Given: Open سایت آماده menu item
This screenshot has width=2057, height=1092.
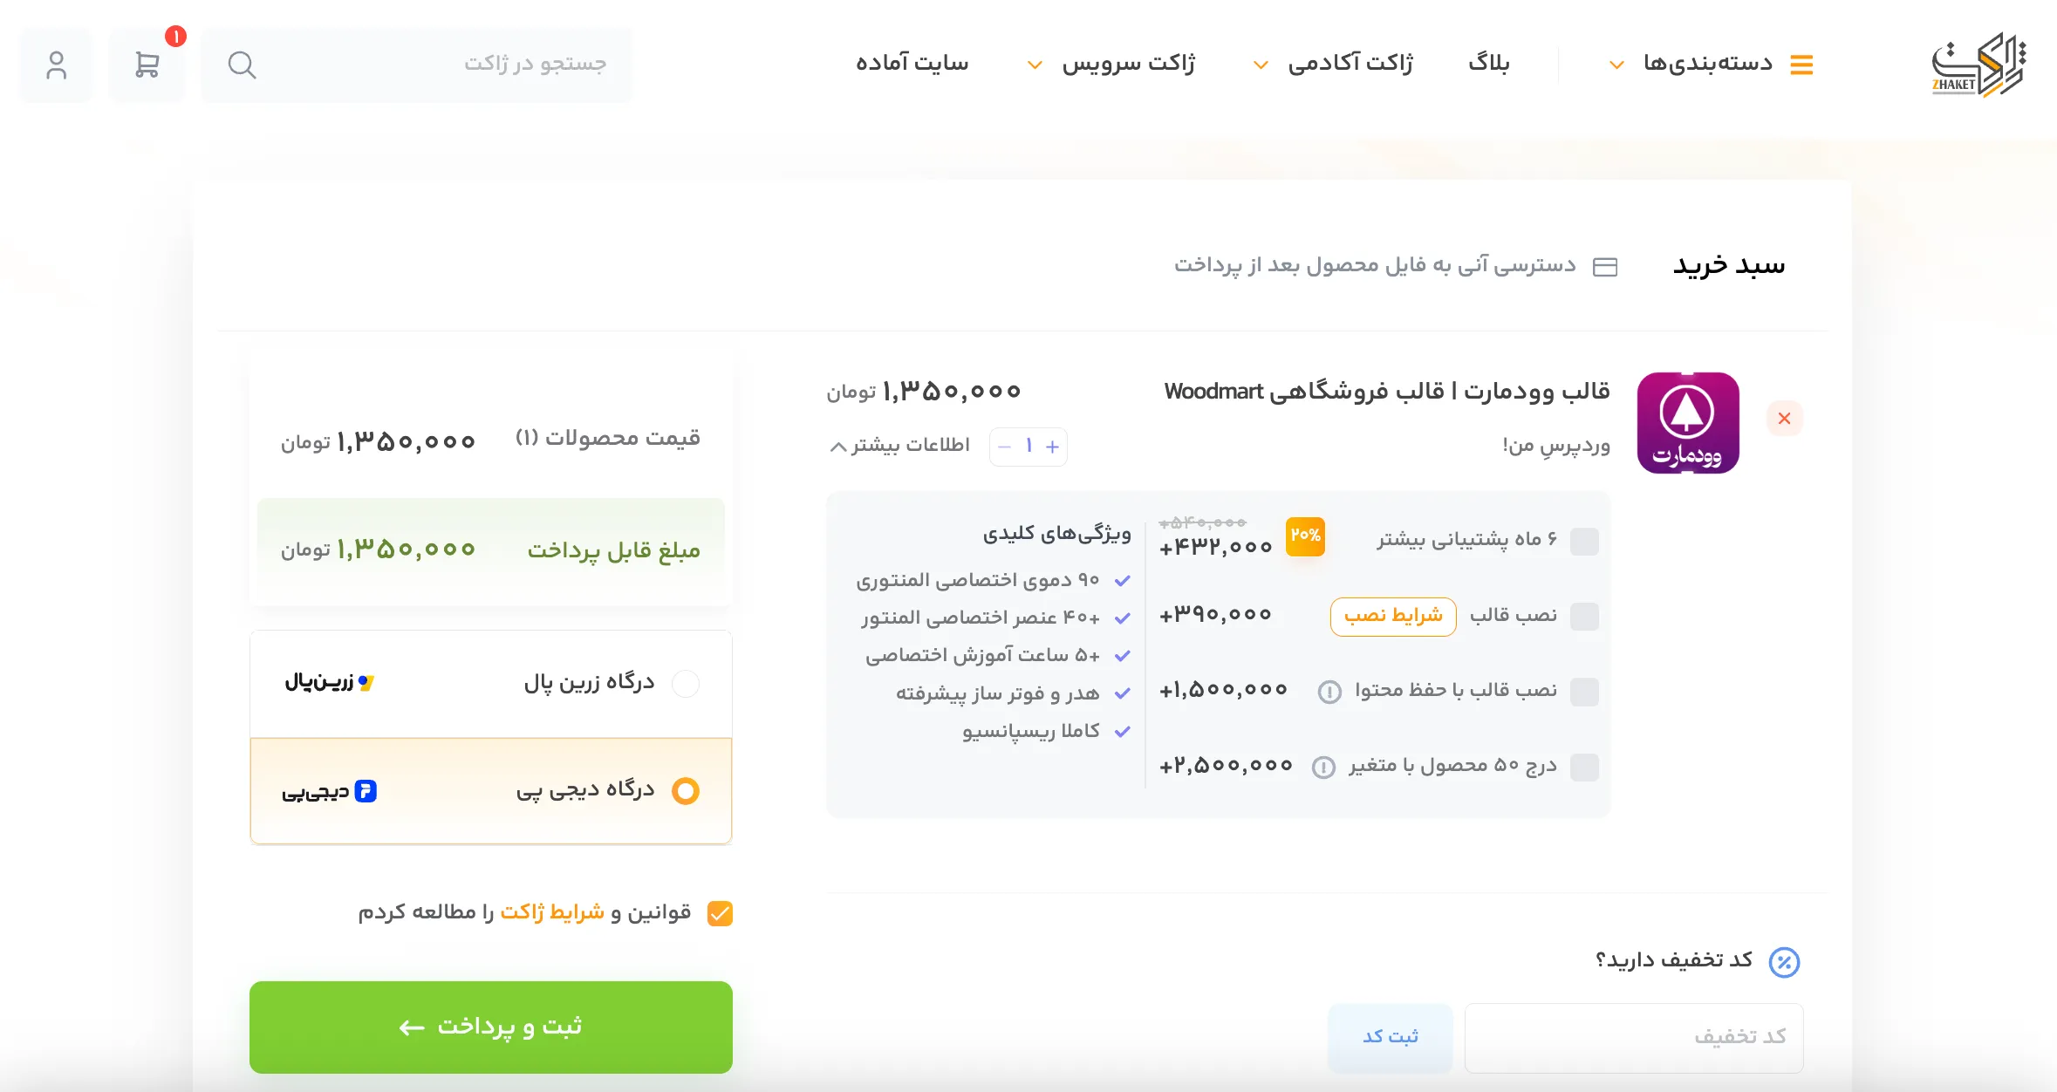Looking at the screenshot, I should 912,64.
